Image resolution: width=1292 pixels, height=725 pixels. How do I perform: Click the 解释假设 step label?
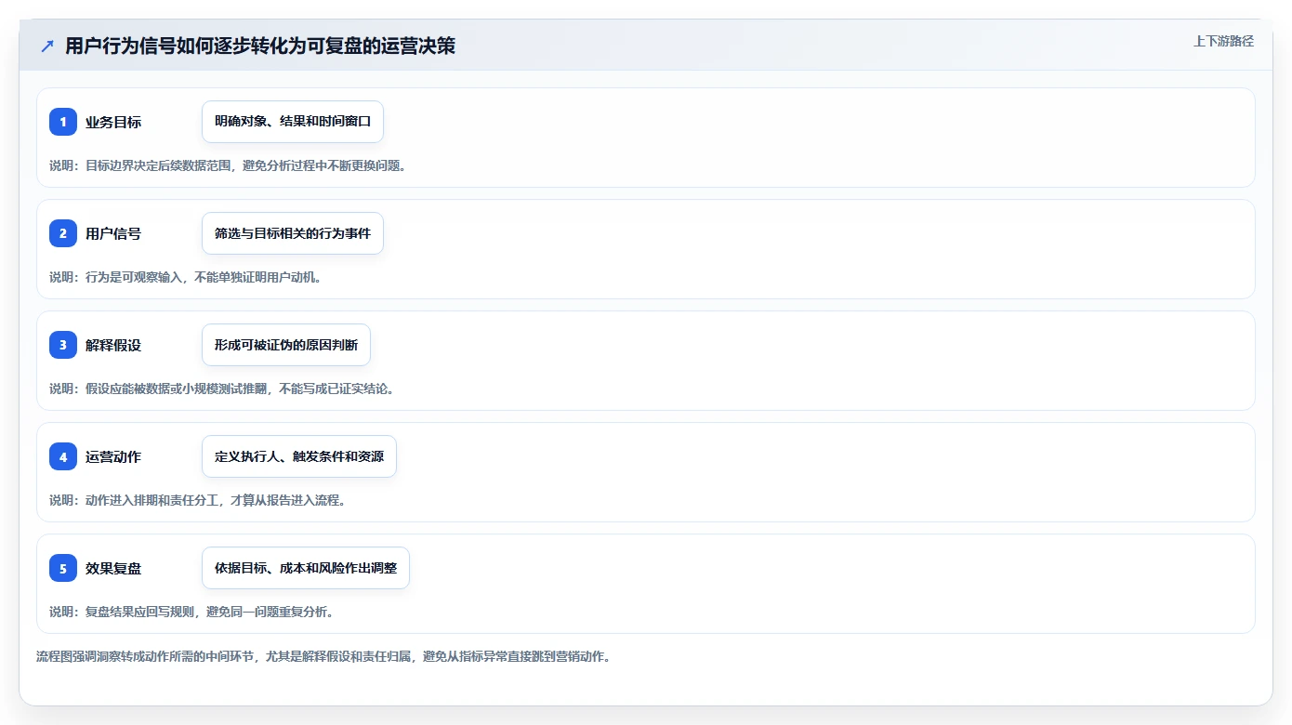[113, 345]
